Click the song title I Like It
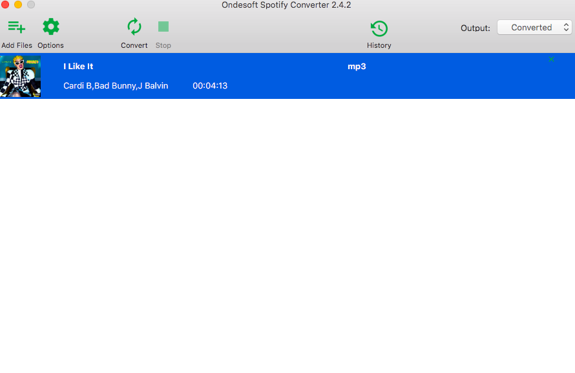575x373 pixels. 78,67
